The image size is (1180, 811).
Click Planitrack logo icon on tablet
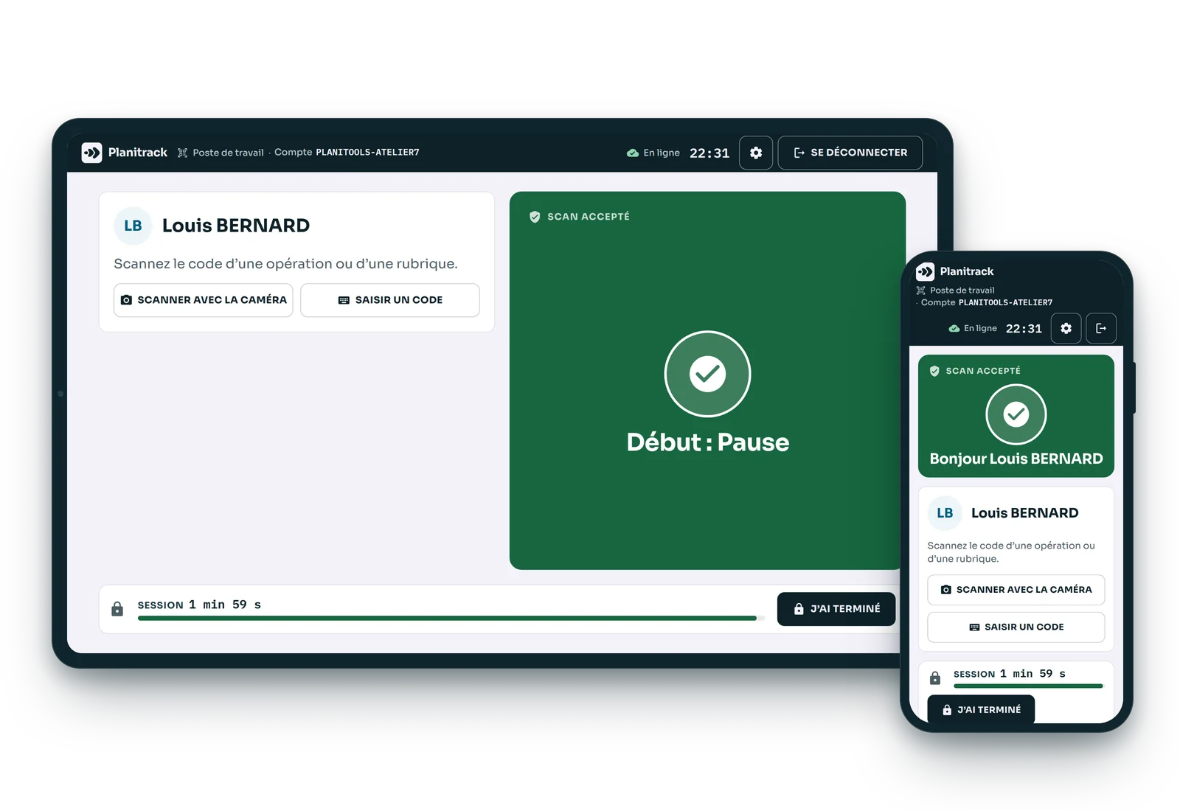pyautogui.click(x=91, y=153)
